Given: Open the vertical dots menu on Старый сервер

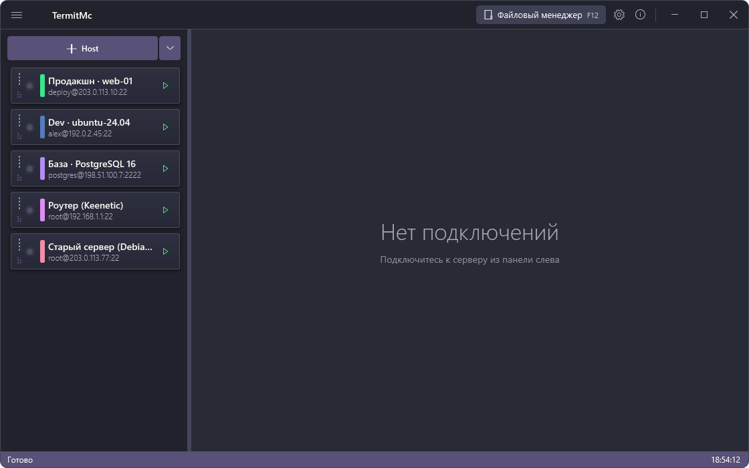Looking at the screenshot, I should coord(19,245).
